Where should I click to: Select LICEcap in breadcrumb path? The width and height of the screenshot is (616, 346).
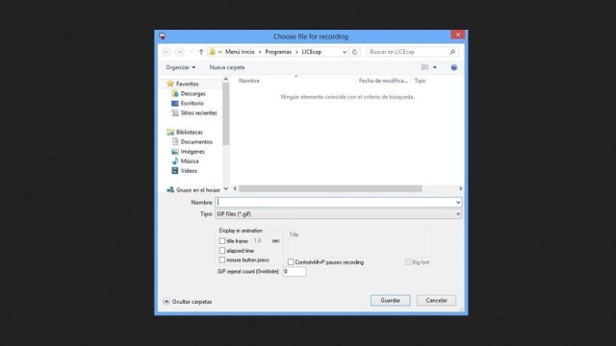312,52
